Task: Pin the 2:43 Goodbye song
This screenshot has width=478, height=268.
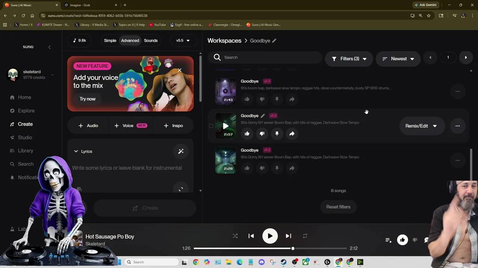Action: (x=277, y=99)
